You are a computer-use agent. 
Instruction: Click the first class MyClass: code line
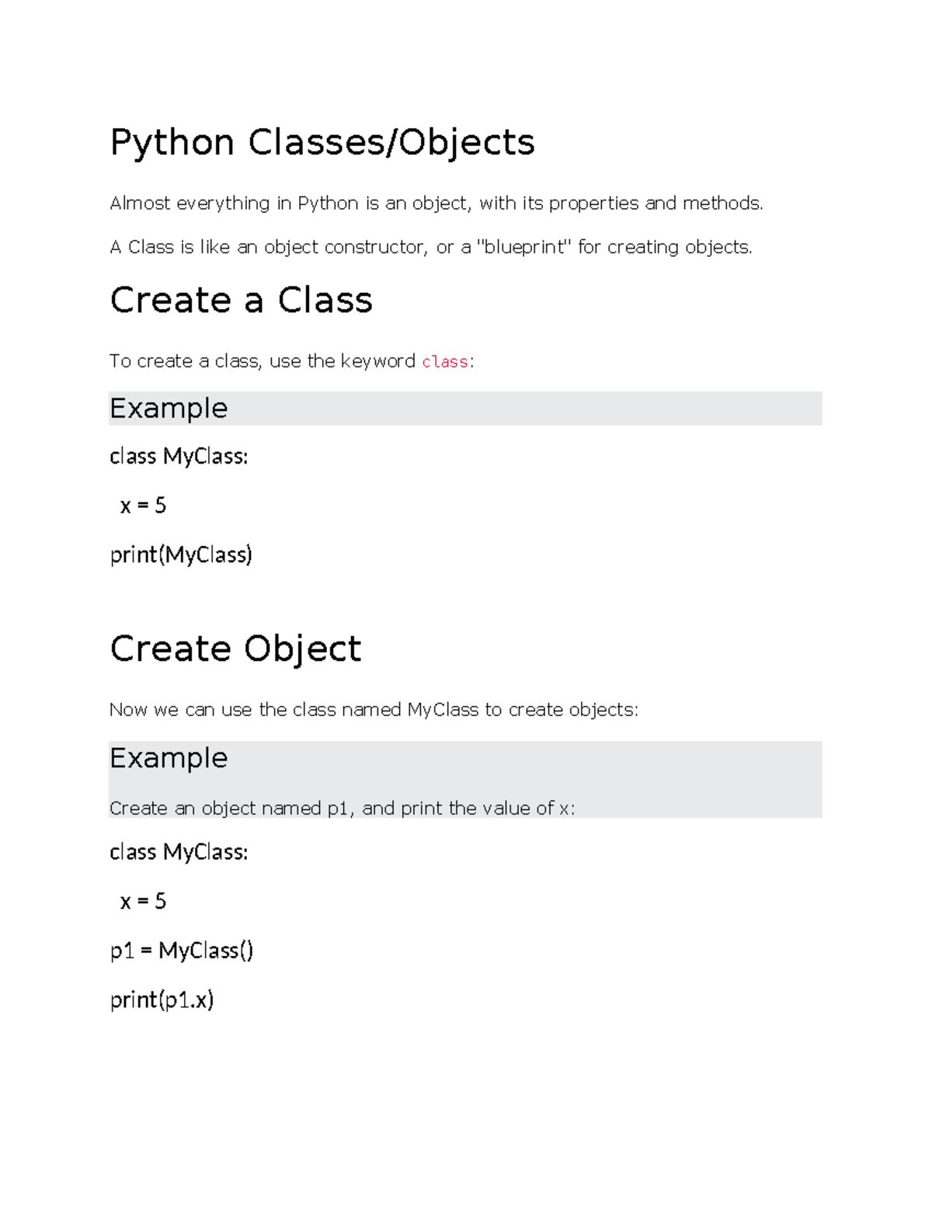[x=179, y=457]
